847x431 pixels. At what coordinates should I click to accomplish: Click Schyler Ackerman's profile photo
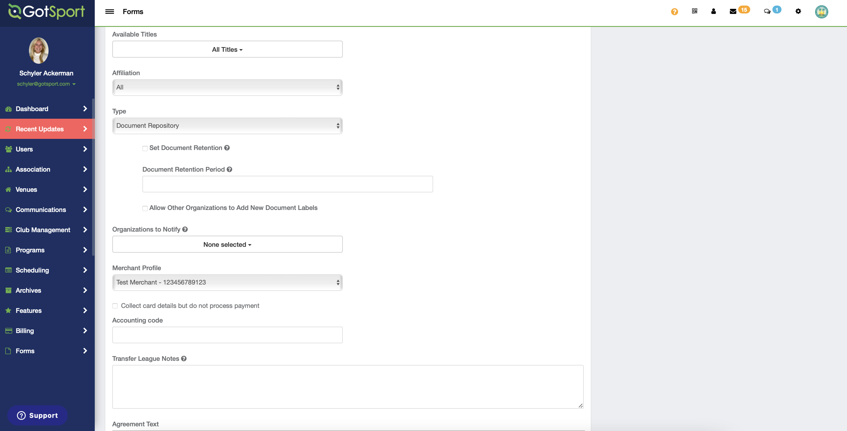coord(39,50)
